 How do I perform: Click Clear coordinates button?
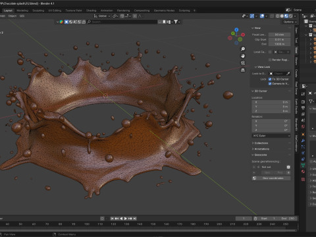[x=271, y=178]
